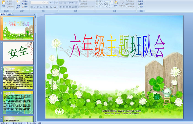The image size is (193, 124).
Task: Select the Format Painter brush
Action: (8, 7)
